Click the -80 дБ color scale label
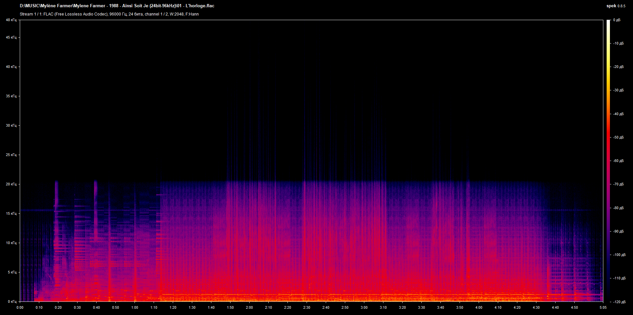Viewport: 633px width, 315px height. click(x=618, y=208)
